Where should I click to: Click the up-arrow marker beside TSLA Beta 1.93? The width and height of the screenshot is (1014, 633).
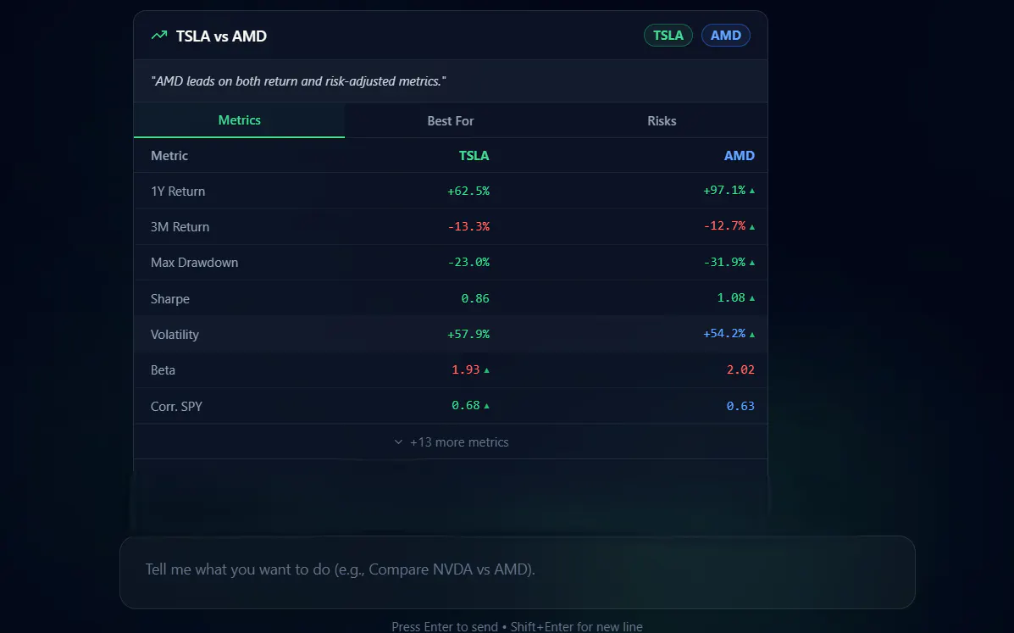pyautogui.click(x=486, y=370)
